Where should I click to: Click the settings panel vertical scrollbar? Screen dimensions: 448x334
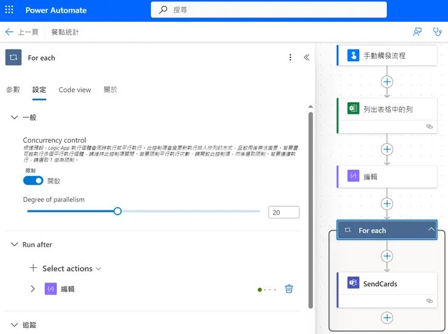[x=311, y=210]
